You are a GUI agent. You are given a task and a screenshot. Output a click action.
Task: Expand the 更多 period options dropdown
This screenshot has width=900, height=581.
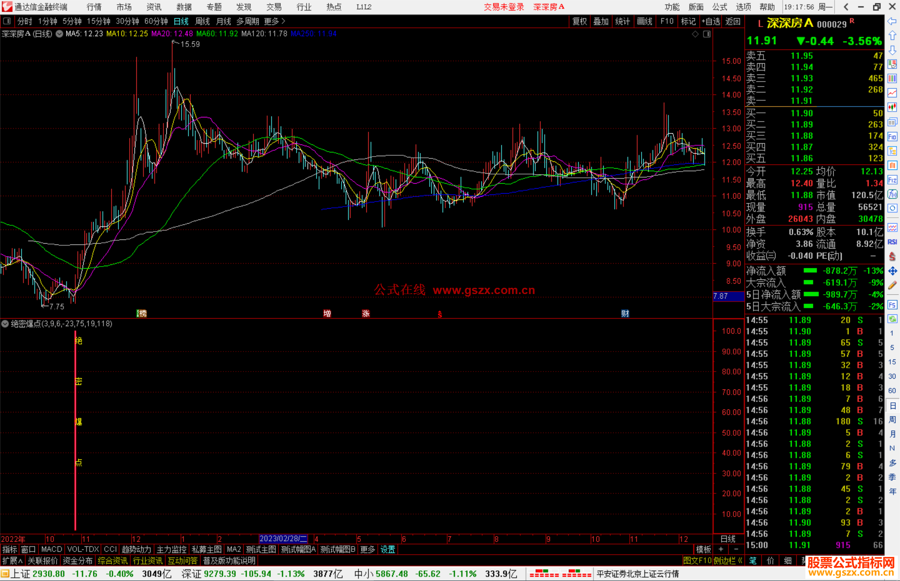pyautogui.click(x=275, y=21)
